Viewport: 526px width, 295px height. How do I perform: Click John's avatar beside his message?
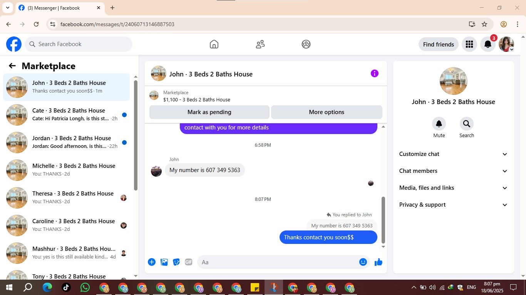(156, 171)
